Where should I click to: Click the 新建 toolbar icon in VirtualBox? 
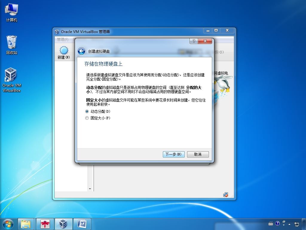pos(64,52)
